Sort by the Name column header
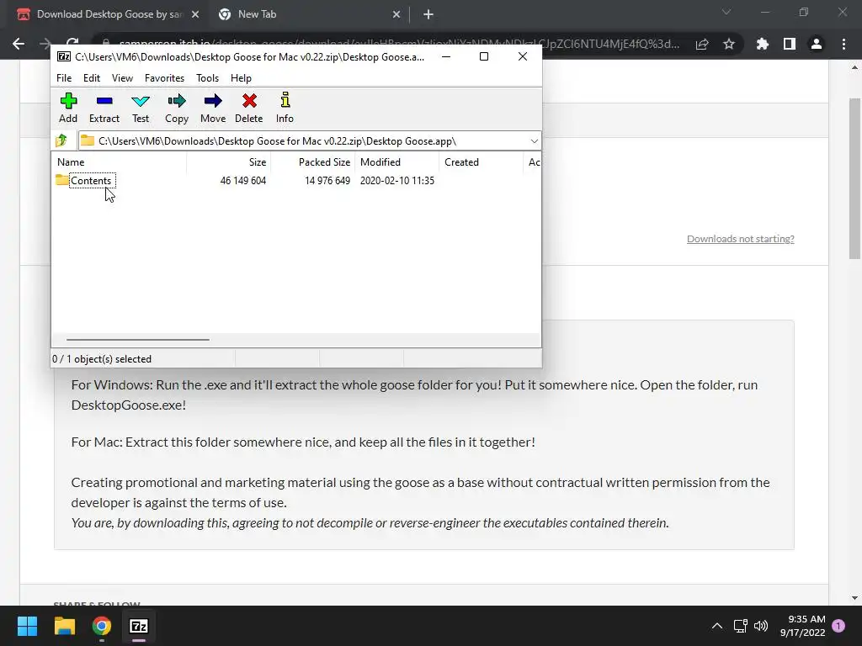 (120, 162)
